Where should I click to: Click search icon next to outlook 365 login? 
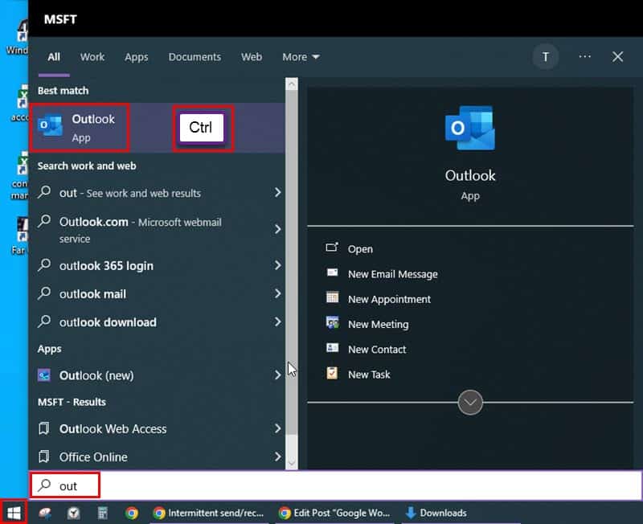coord(44,265)
